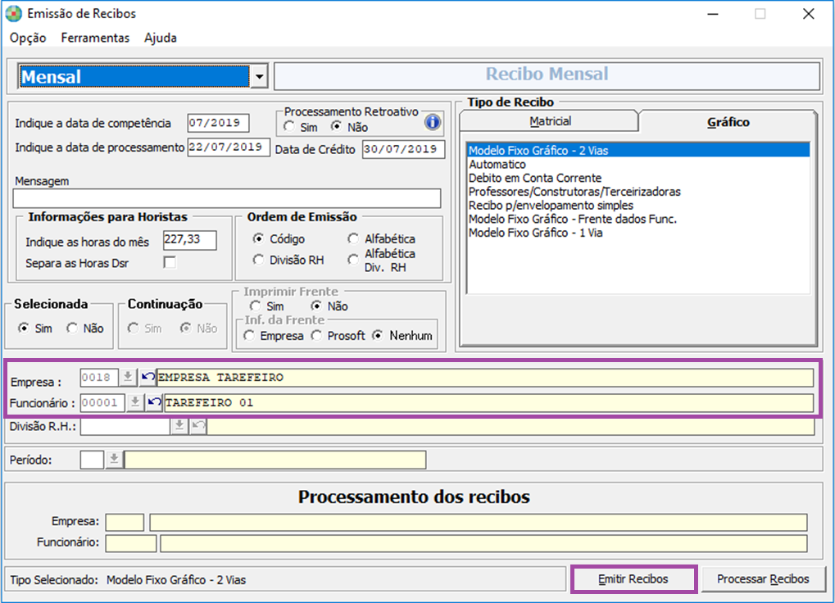
Task: Click the Empresa undo arrow icon
Action: tap(147, 378)
